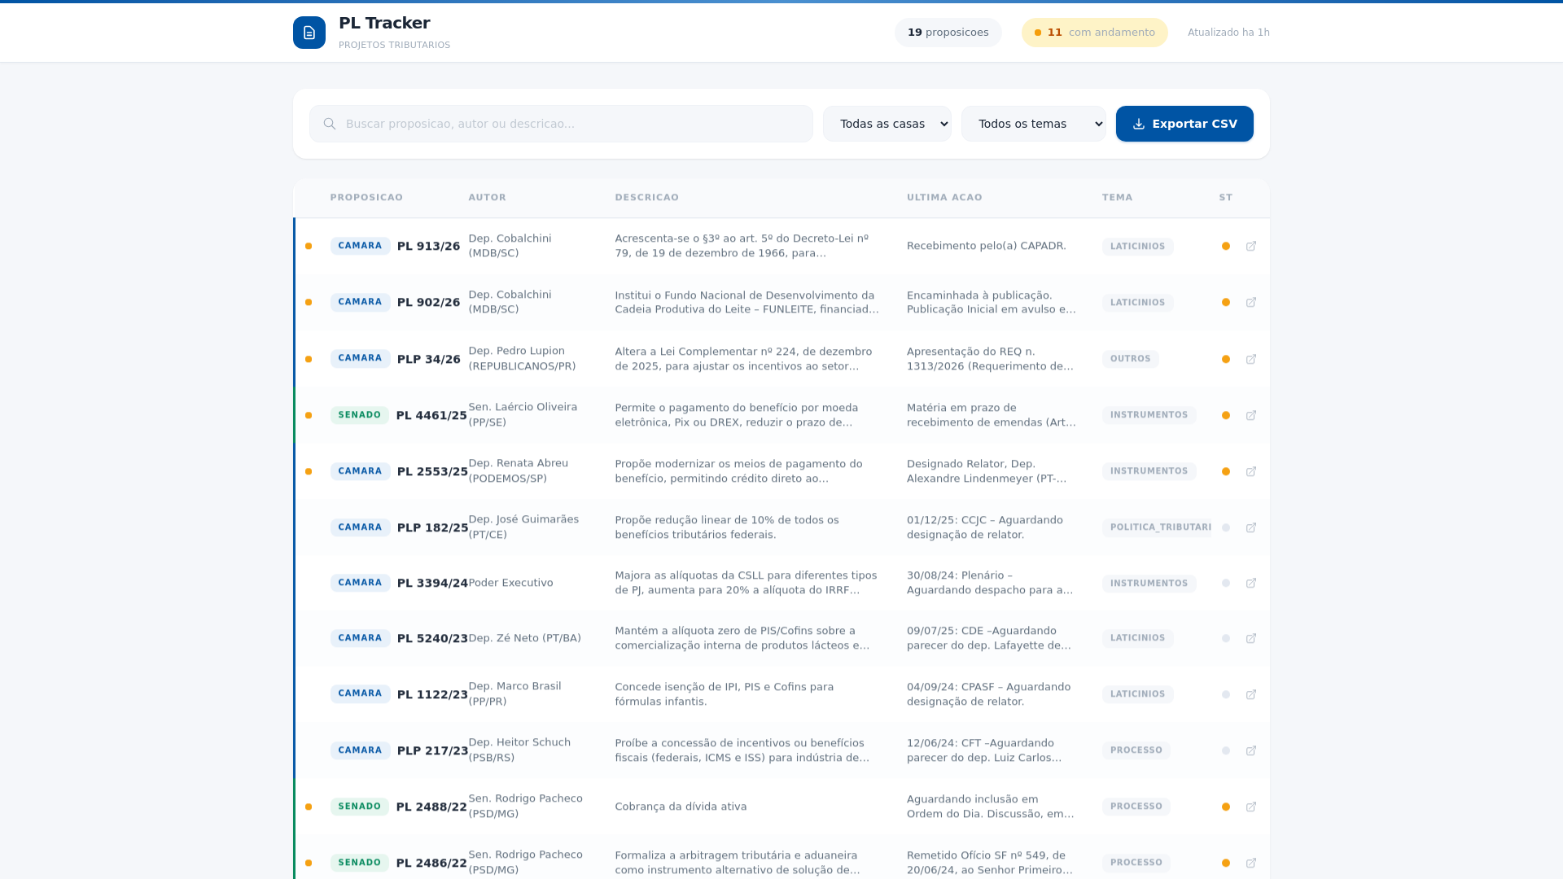The image size is (1563, 879).
Task: Select the PL 2553/25 proposition title
Action: (432, 471)
